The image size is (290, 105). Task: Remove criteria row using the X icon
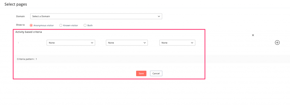253,35
